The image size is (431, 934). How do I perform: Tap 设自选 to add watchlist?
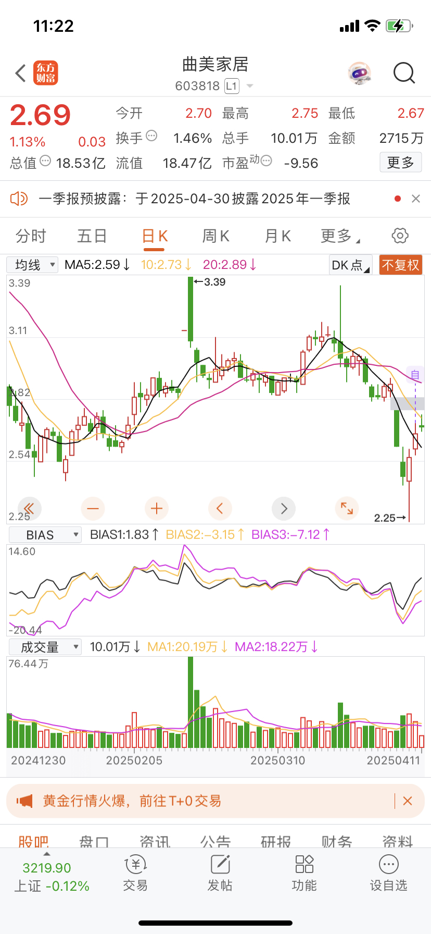pyautogui.click(x=388, y=873)
